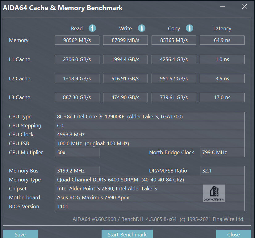Click the CPU Multiplier field 50x
255x238 pixels.
[77, 152]
